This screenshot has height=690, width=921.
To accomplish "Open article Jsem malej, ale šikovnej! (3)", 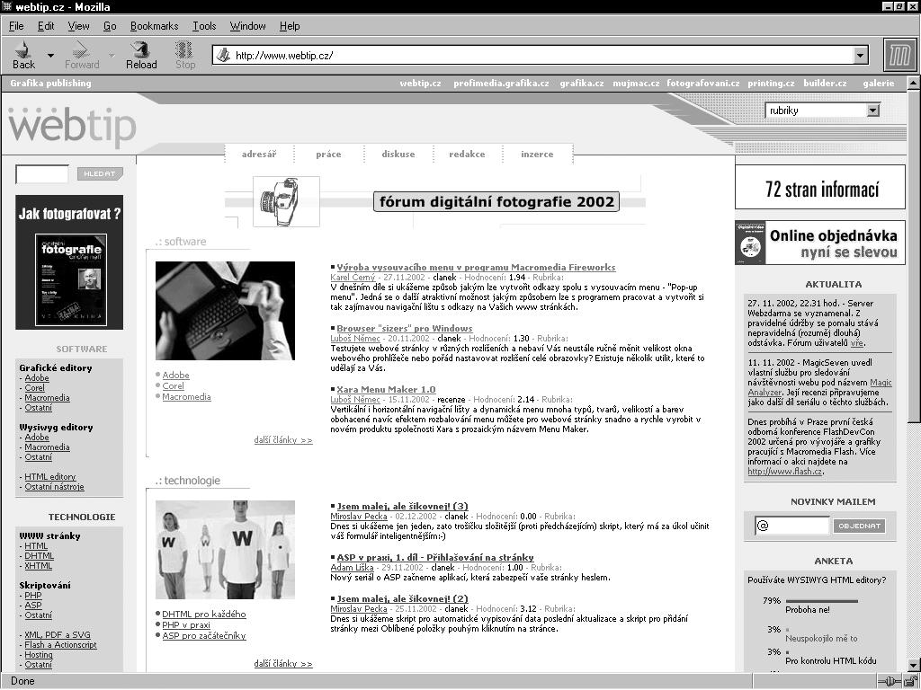I will point(402,507).
